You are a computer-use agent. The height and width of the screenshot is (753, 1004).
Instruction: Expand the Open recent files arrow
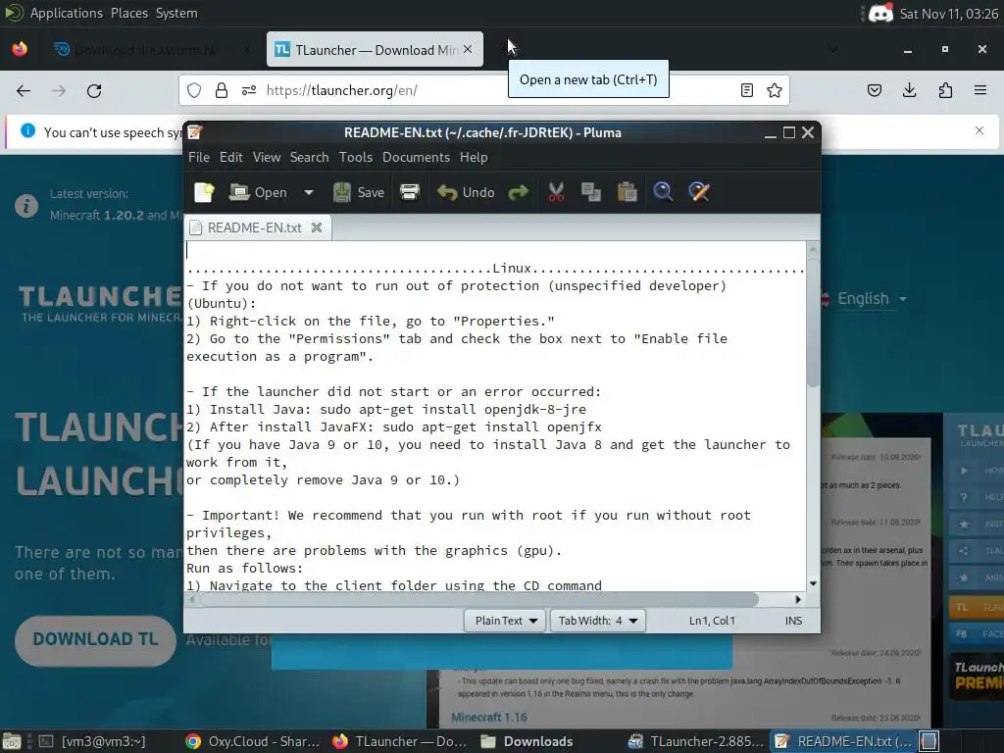pyautogui.click(x=309, y=192)
